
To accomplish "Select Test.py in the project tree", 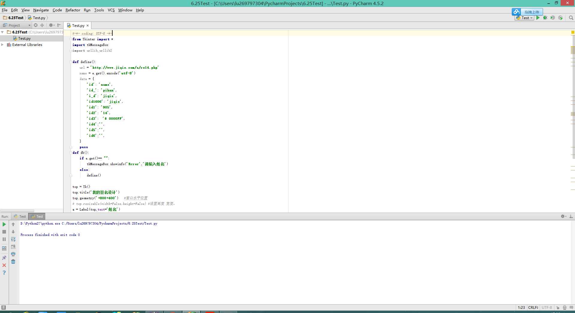I will [x=24, y=38].
